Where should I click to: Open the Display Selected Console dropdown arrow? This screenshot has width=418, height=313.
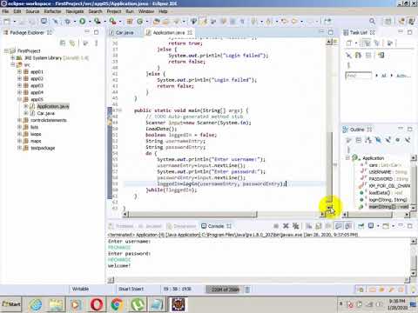coord(378,226)
